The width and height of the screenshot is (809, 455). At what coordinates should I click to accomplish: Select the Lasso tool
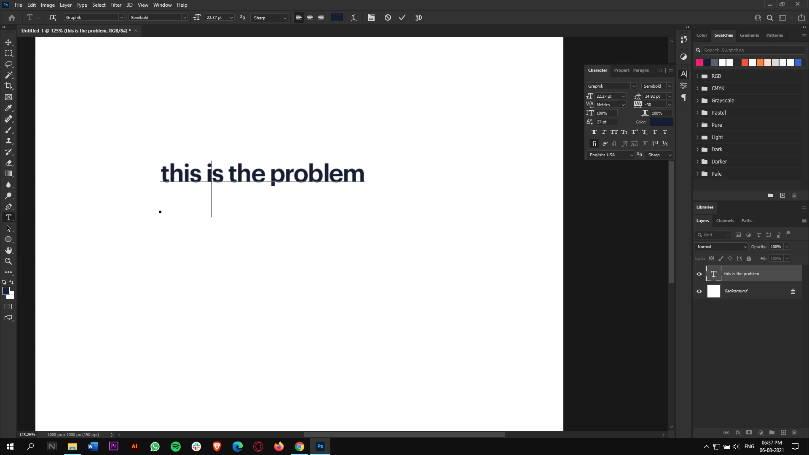pos(8,64)
